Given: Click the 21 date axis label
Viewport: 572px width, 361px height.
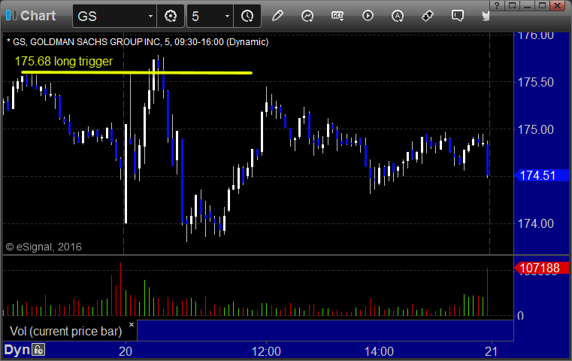Looking at the screenshot, I should coord(492,351).
